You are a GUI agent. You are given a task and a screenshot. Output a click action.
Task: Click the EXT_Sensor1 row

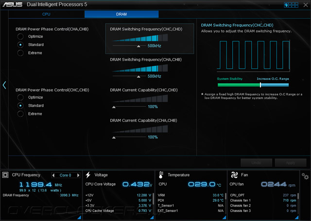click(x=190, y=211)
